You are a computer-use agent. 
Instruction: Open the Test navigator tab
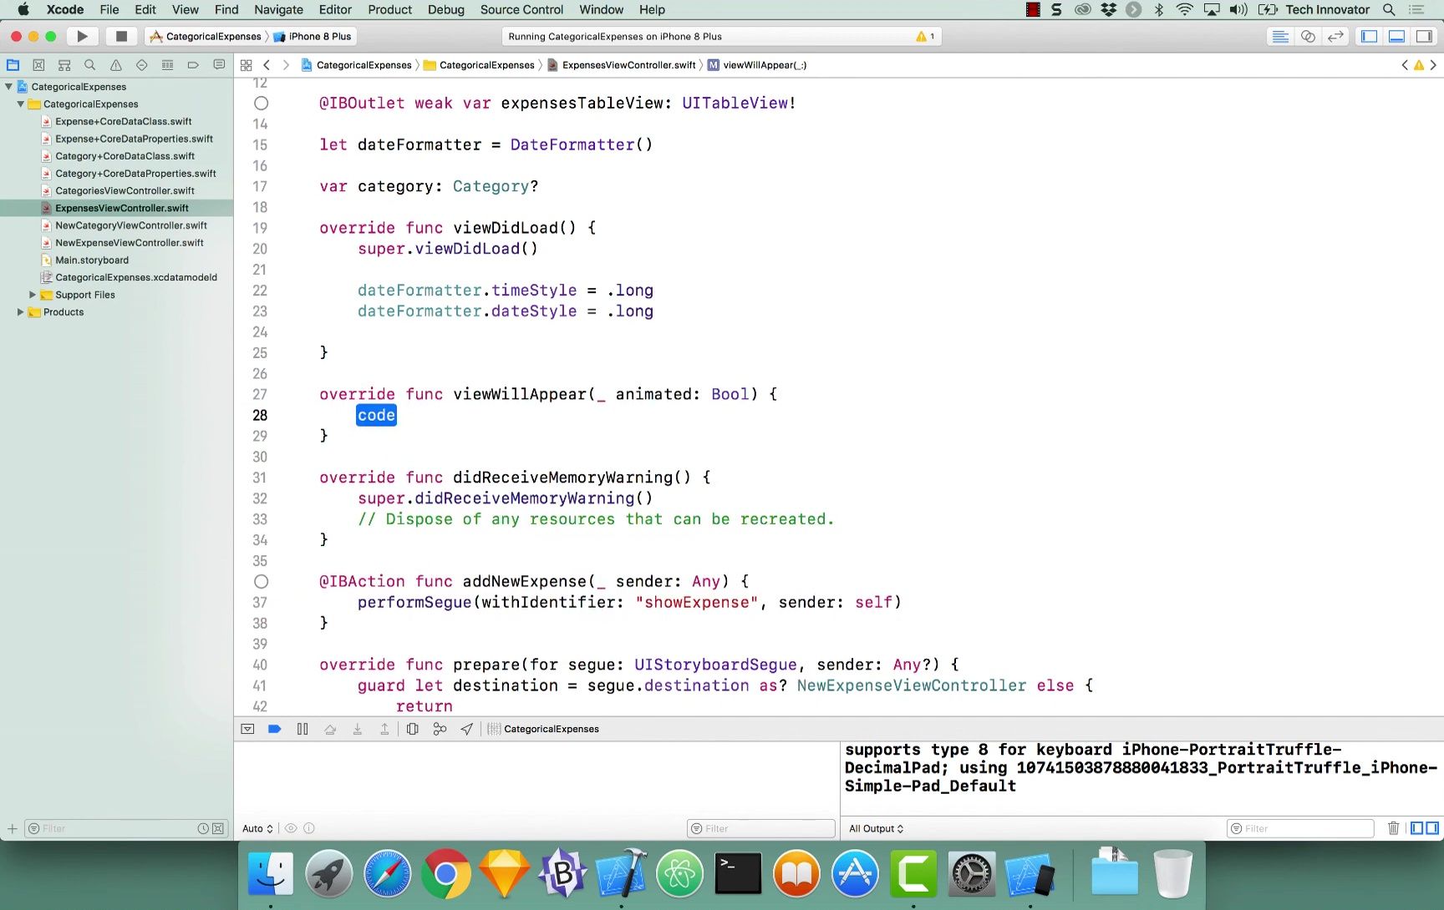coord(141,65)
